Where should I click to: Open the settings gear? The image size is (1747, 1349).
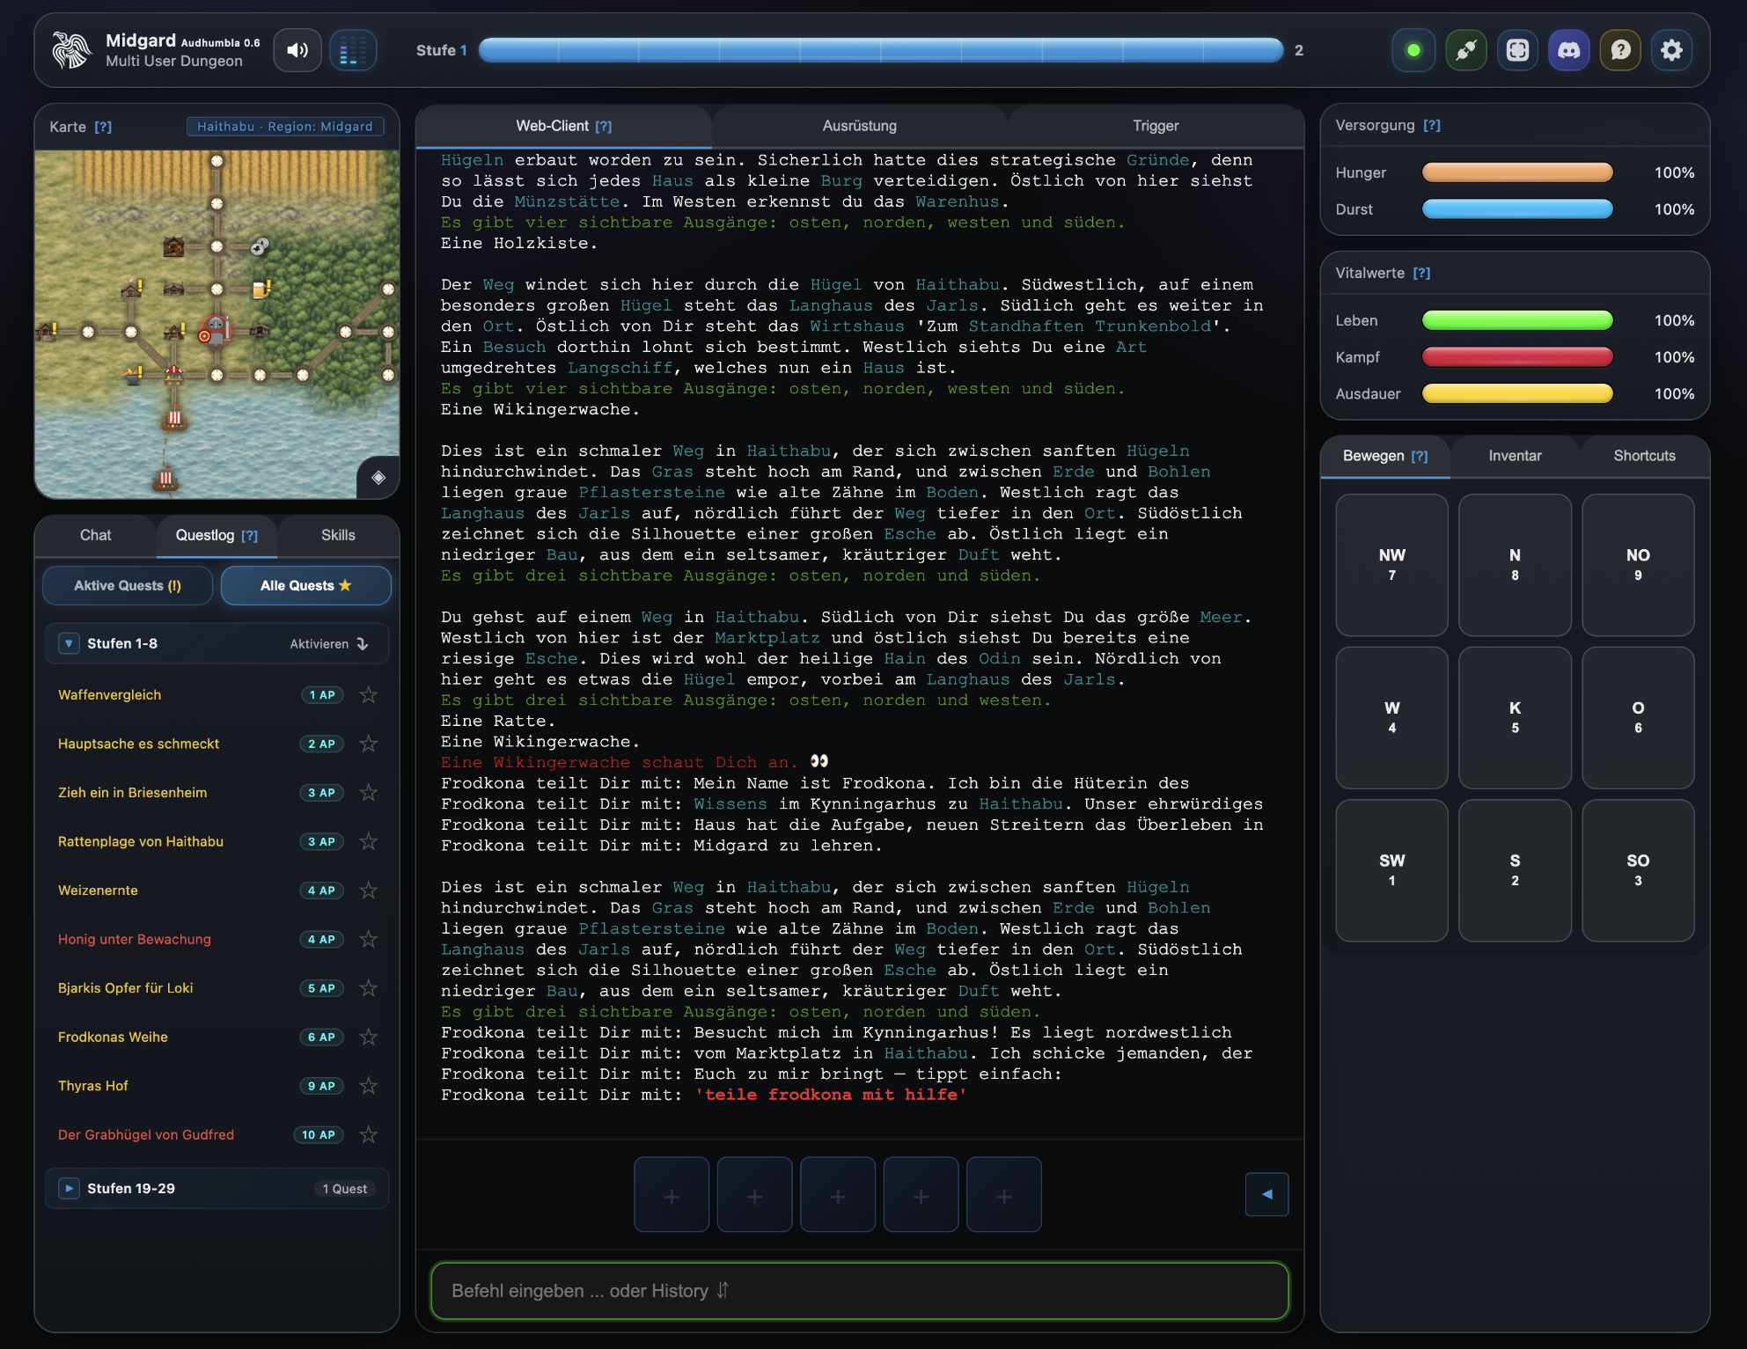pyautogui.click(x=1672, y=50)
